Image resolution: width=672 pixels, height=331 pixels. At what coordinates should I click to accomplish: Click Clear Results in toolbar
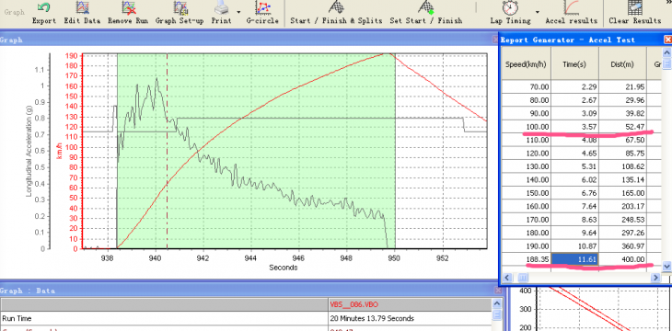[634, 7]
